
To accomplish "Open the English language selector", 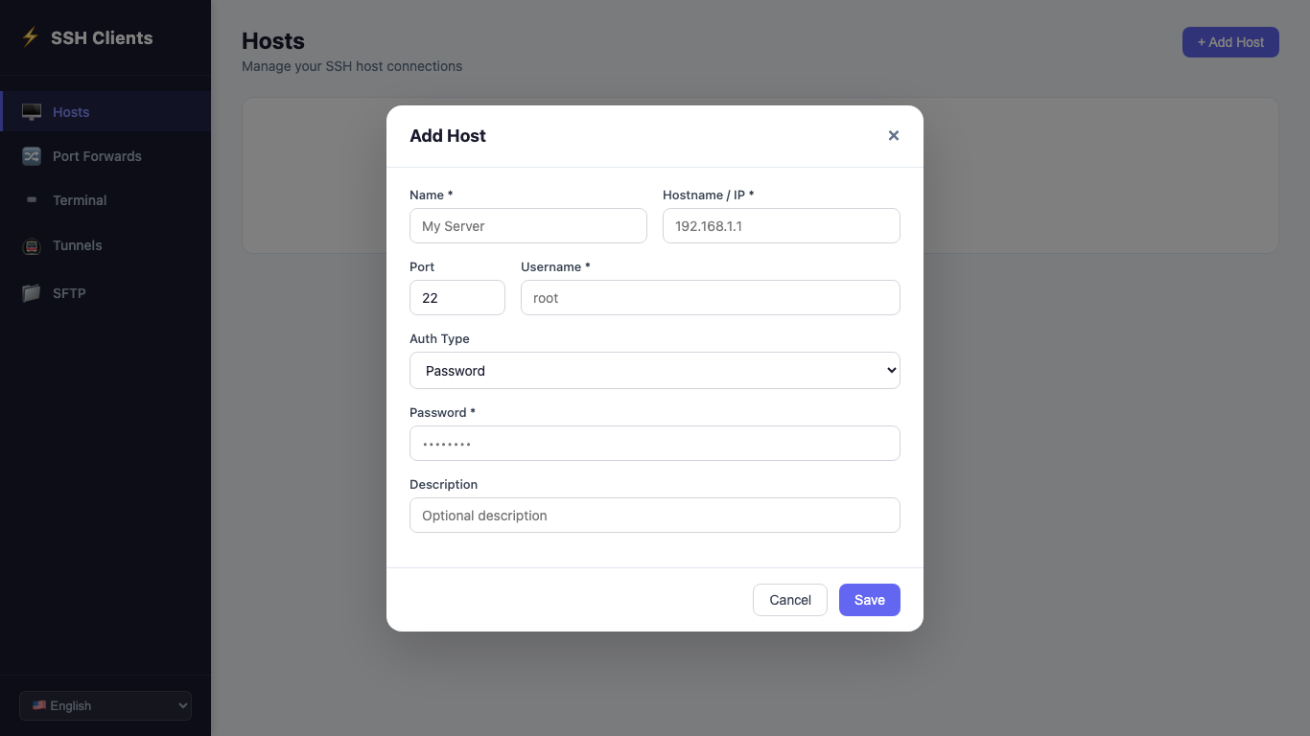I will [x=105, y=706].
